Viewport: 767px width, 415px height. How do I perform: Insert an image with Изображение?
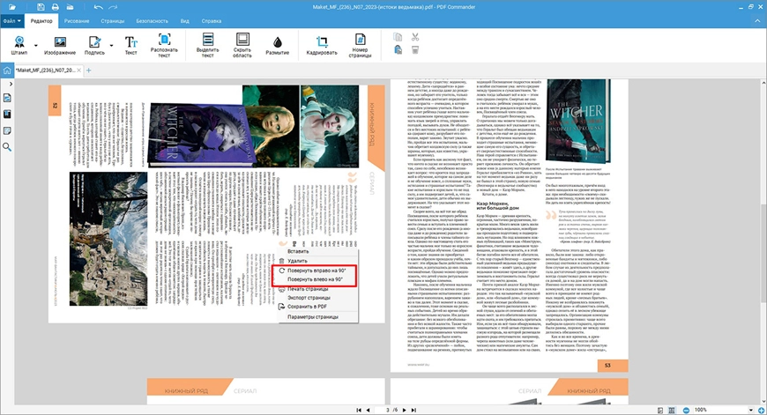pyautogui.click(x=60, y=45)
